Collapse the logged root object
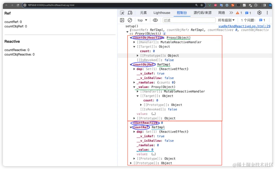275x169 pixels. click(x=127, y=32)
